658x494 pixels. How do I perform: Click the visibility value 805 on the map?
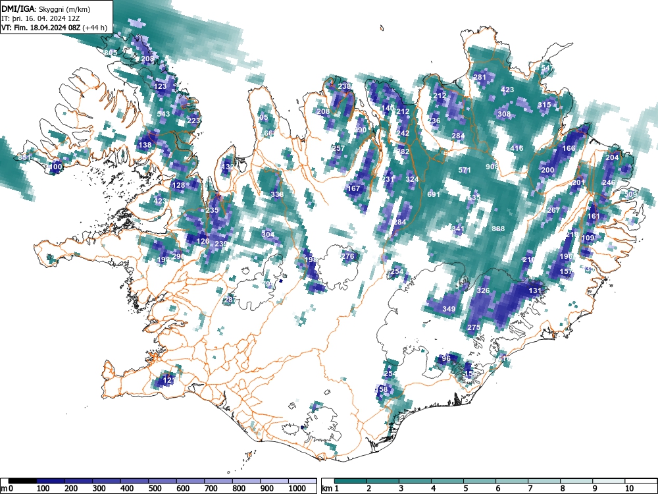pyautogui.click(x=111, y=53)
